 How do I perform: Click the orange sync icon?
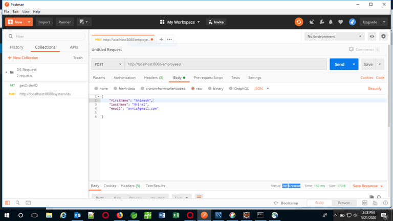click(x=299, y=22)
